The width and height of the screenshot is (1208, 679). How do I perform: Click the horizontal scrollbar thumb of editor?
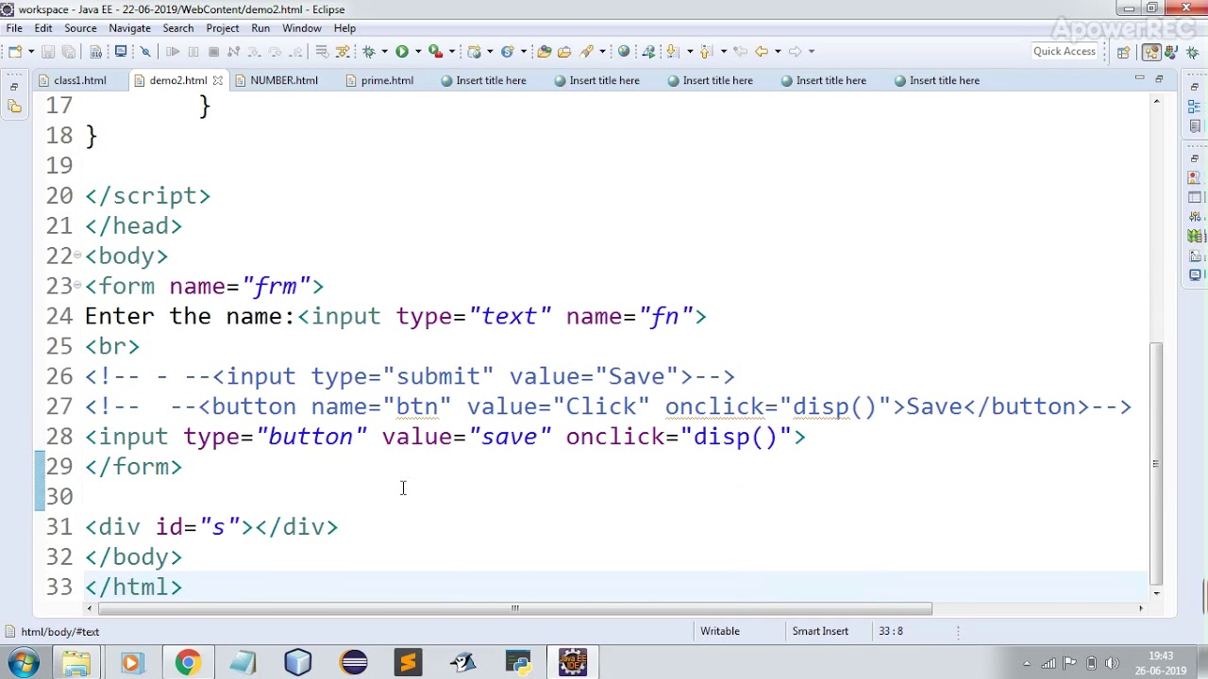coord(514,608)
